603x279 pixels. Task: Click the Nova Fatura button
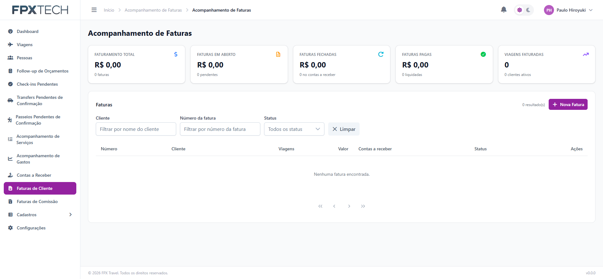[x=568, y=105]
